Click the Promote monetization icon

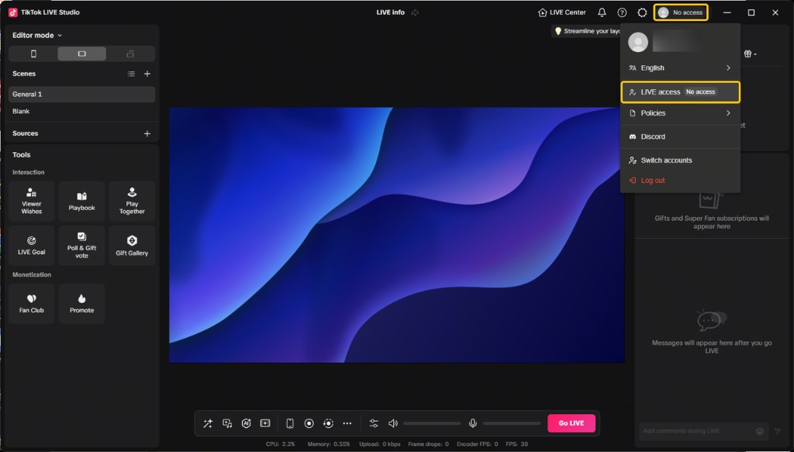[81, 303]
